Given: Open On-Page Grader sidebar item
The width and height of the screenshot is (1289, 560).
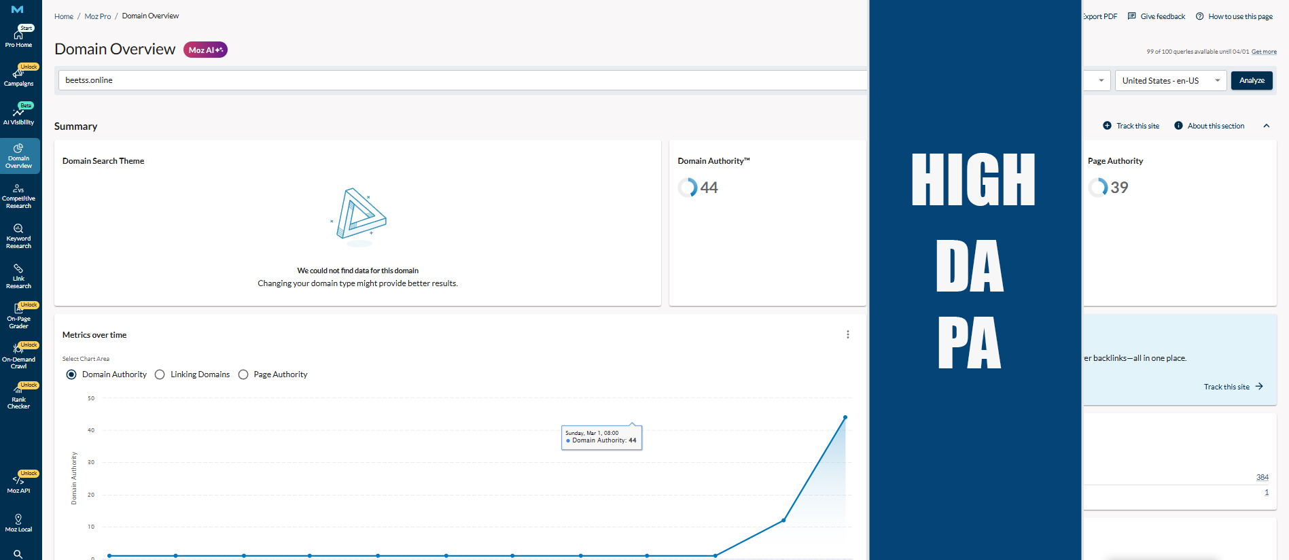Looking at the screenshot, I should coord(18,316).
